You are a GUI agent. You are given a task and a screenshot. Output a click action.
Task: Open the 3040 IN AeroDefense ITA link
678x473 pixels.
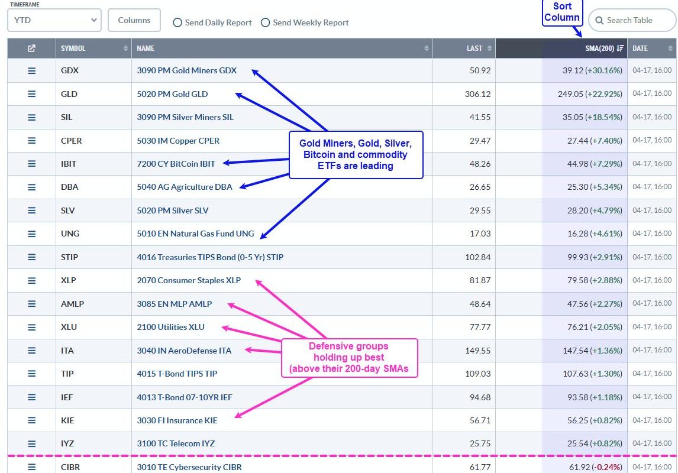pyautogui.click(x=184, y=351)
